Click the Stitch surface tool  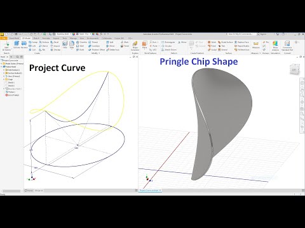click(212, 42)
